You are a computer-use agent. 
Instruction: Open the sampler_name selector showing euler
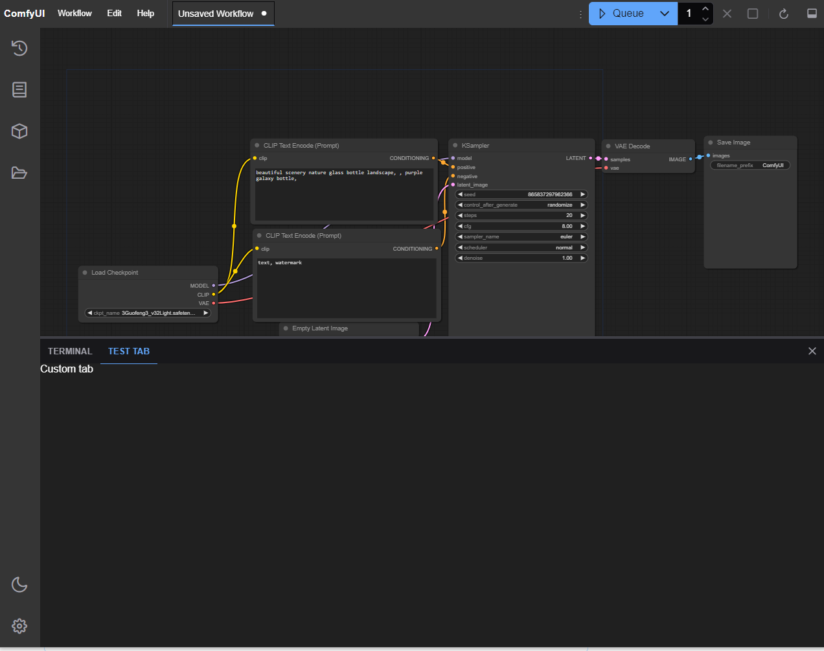coord(521,236)
